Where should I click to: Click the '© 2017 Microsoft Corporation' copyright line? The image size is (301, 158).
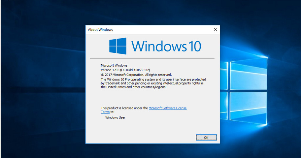click(x=136, y=75)
